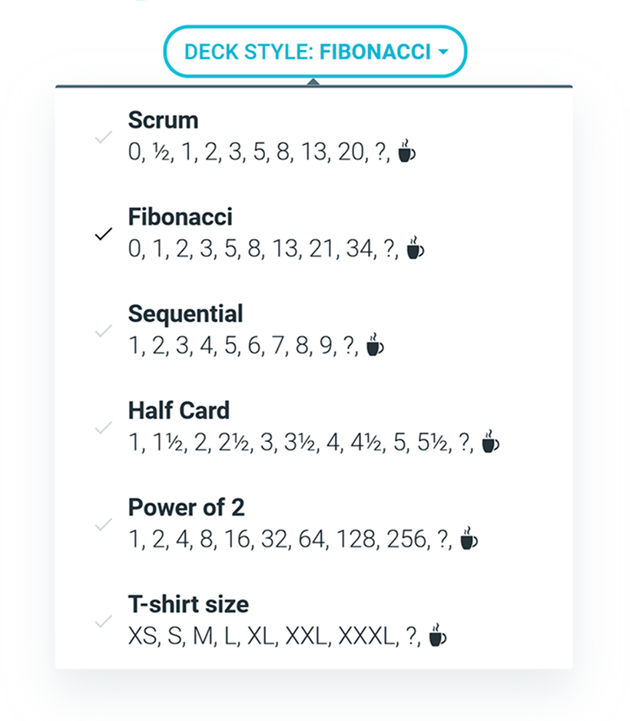Click the coffee cup icon in Sequential row
This screenshot has height=721, width=630.
pyautogui.click(x=375, y=344)
